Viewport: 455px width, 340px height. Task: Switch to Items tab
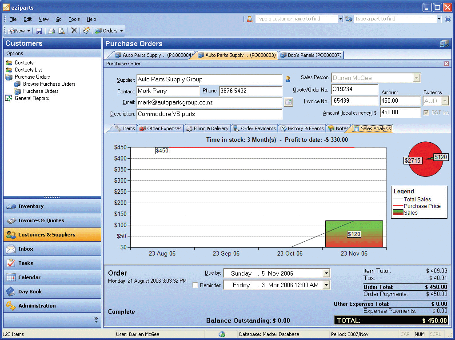pos(125,128)
